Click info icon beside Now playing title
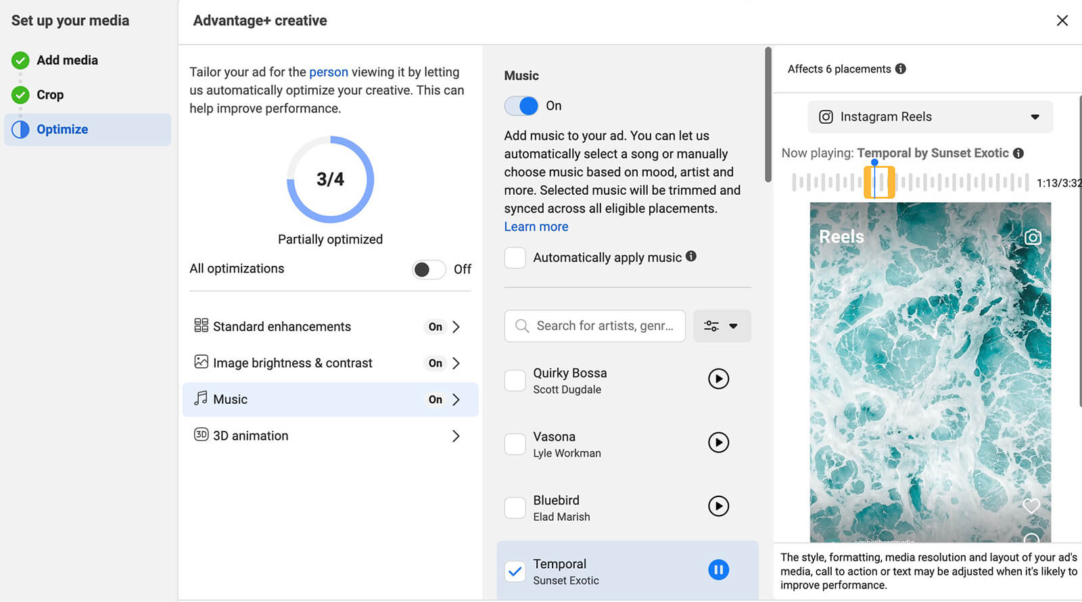This screenshot has width=1082, height=602. [1018, 153]
